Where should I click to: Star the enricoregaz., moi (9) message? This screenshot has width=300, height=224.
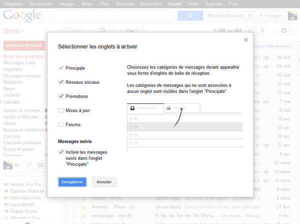click(x=75, y=216)
